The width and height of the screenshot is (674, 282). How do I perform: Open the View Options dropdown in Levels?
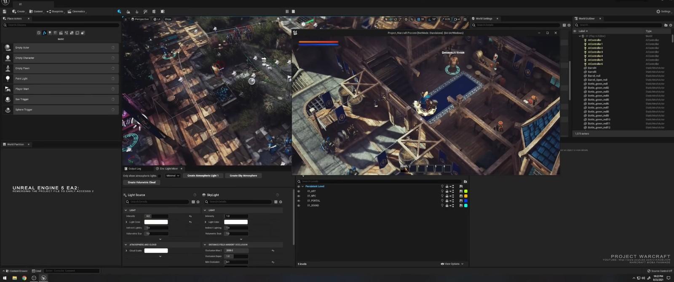pos(452,264)
